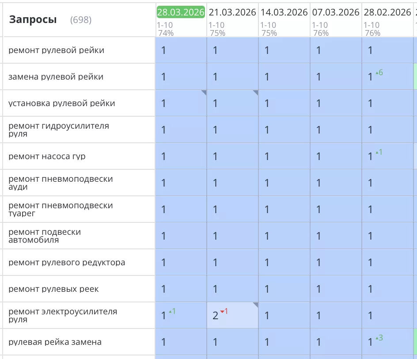Open the 14.03.2026 column header options
Image resolution: width=417 pixels, height=359 pixels.
click(x=283, y=12)
